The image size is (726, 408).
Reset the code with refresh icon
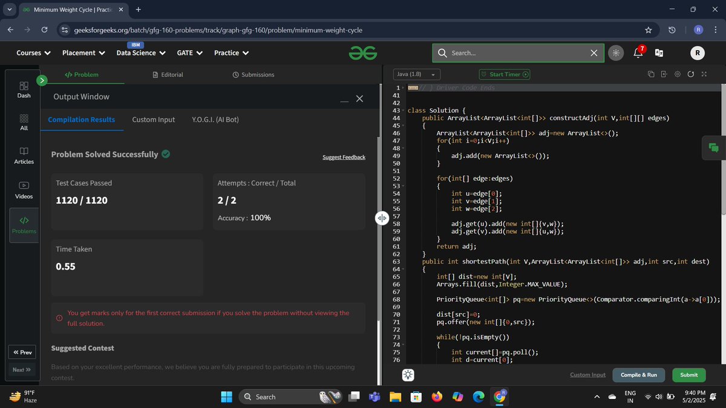(690, 74)
